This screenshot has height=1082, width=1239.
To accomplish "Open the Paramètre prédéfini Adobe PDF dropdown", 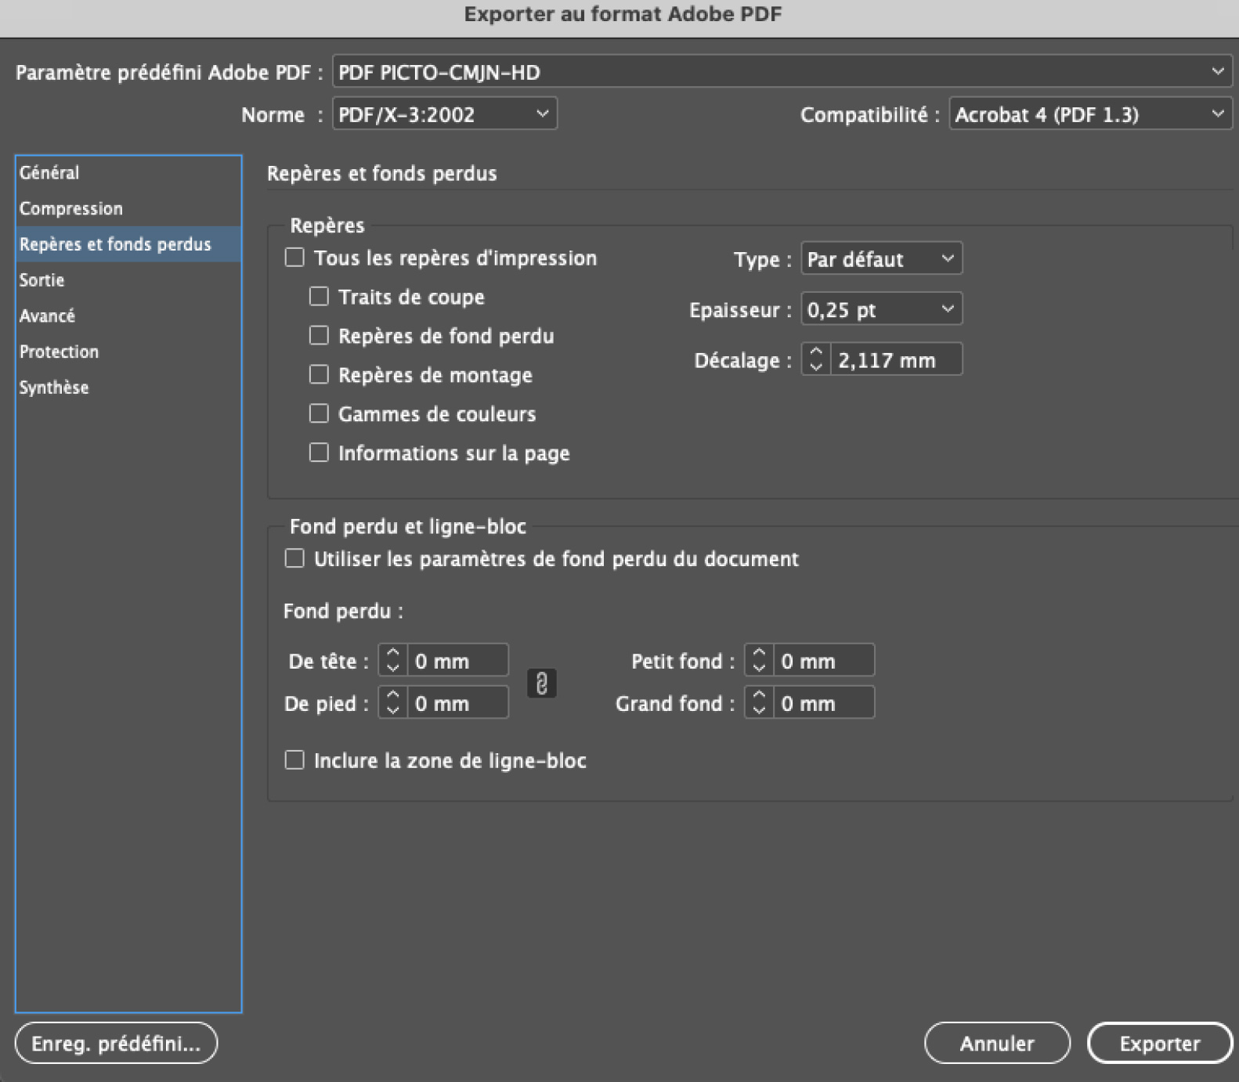I will (x=781, y=72).
